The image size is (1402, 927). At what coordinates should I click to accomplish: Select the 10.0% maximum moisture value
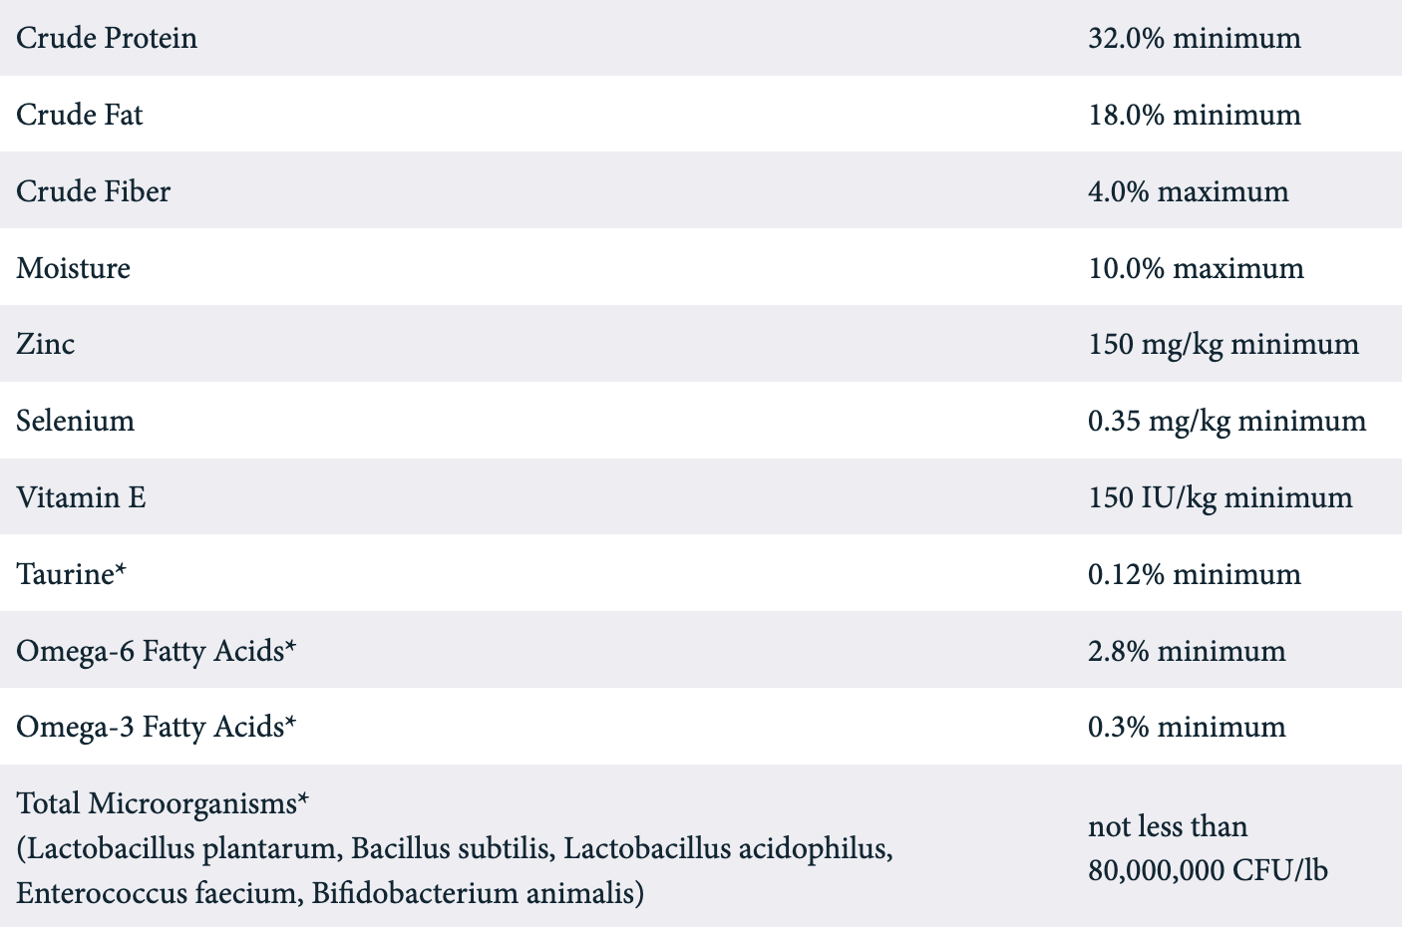point(1196,268)
